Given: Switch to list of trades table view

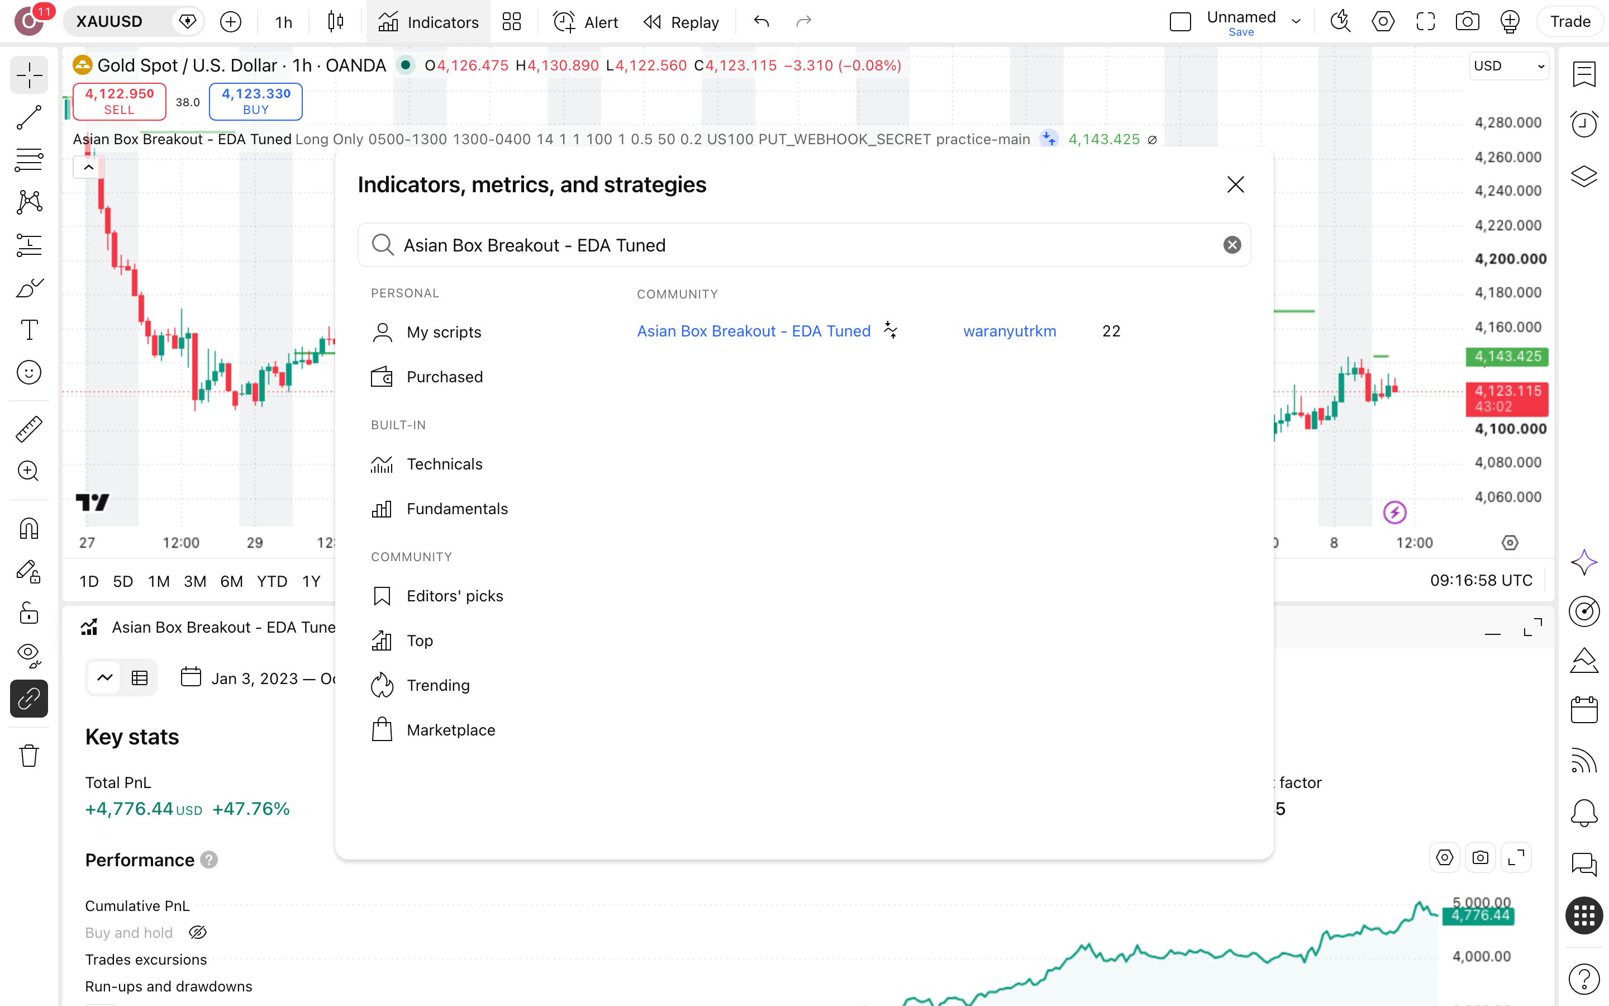Looking at the screenshot, I should pos(140,678).
